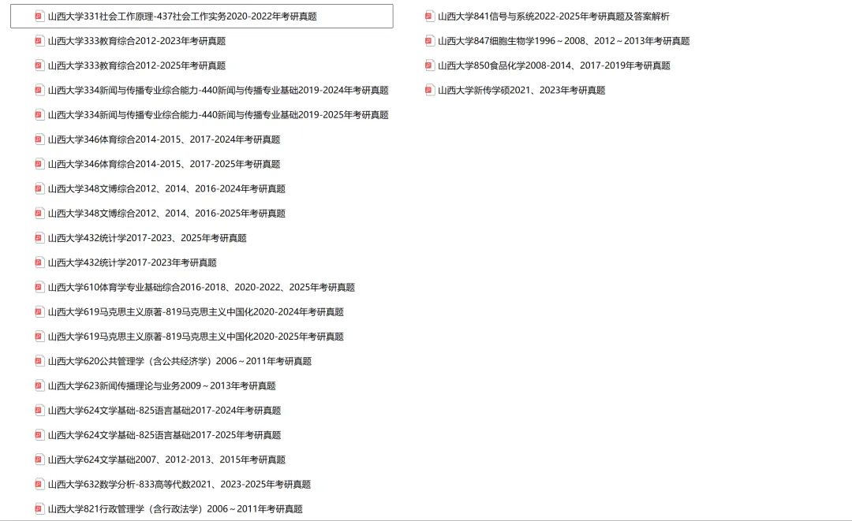The width and height of the screenshot is (852, 521).
Task: Click PDF icon of 850食品化学 file
Action: click(x=430, y=65)
